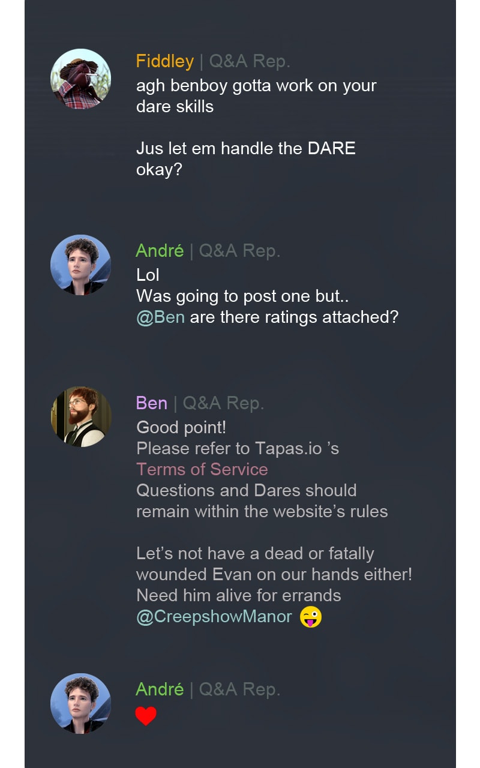Click the winking tongue-out emoji
The image size is (480, 768).
pos(311,617)
